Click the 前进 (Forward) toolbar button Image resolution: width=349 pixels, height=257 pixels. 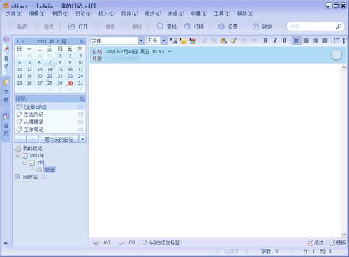click(x=44, y=27)
